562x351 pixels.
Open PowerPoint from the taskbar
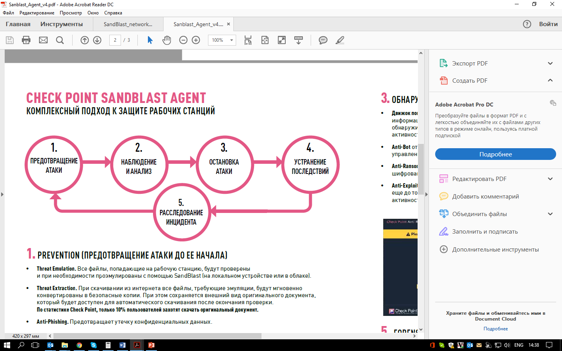click(x=151, y=345)
